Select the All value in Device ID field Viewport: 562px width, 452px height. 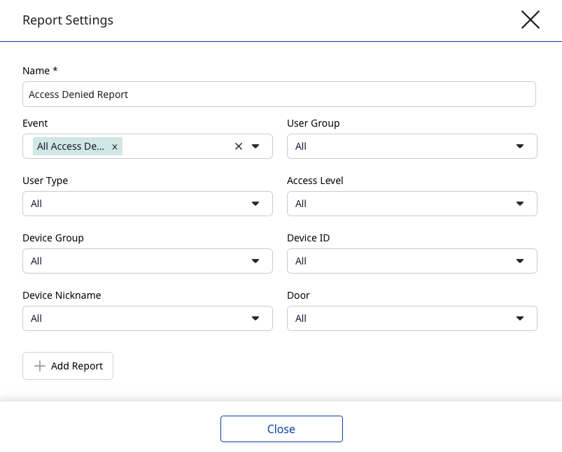click(x=302, y=261)
